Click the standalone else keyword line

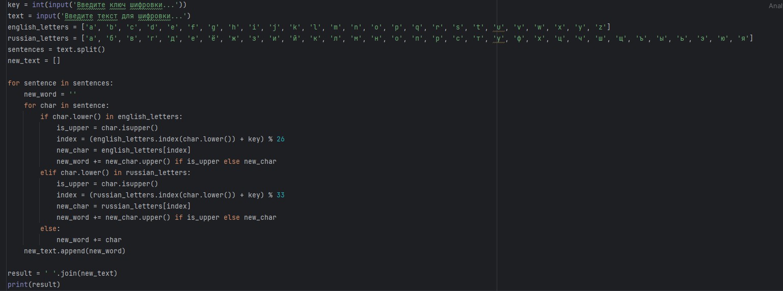(50, 228)
